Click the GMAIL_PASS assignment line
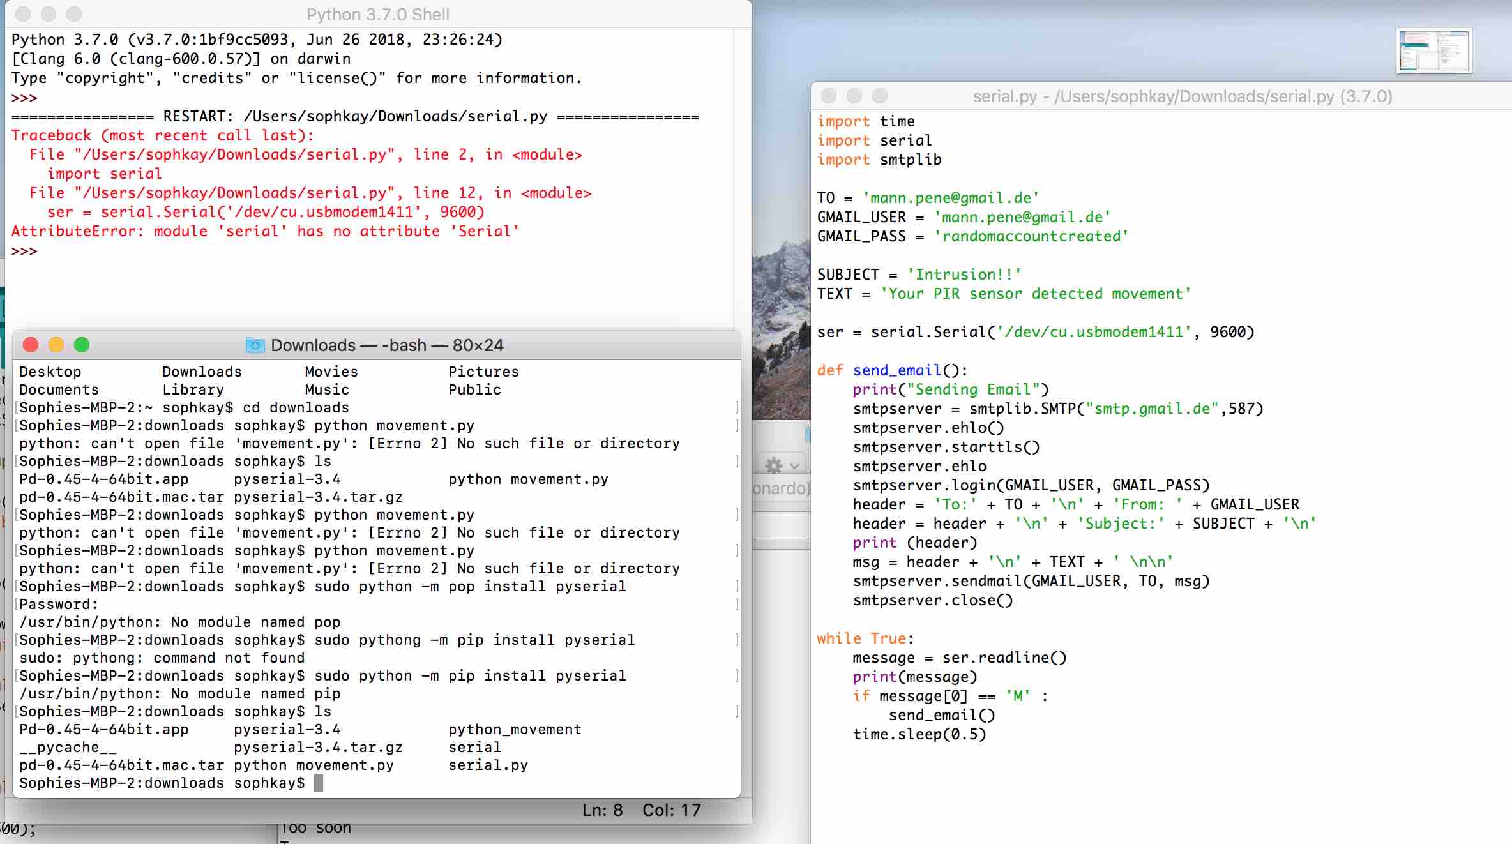 tap(972, 236)
